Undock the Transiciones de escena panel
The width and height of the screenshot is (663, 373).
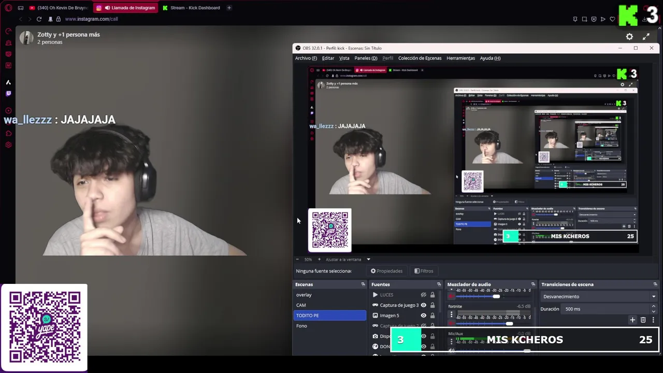[x=655, y=284]
